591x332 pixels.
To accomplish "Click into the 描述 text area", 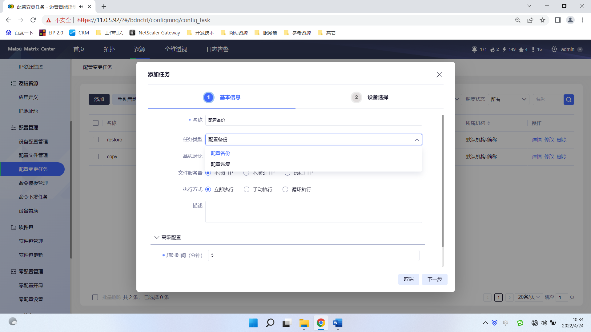I will click(314, 212).
